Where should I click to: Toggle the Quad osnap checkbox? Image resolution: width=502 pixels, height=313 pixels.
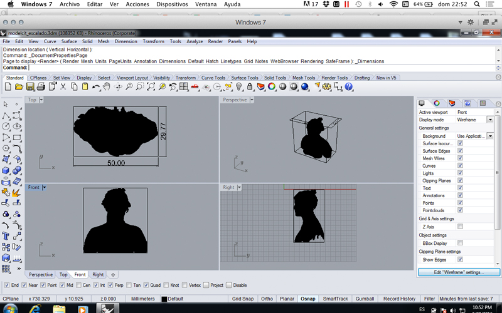coord(146,285)
